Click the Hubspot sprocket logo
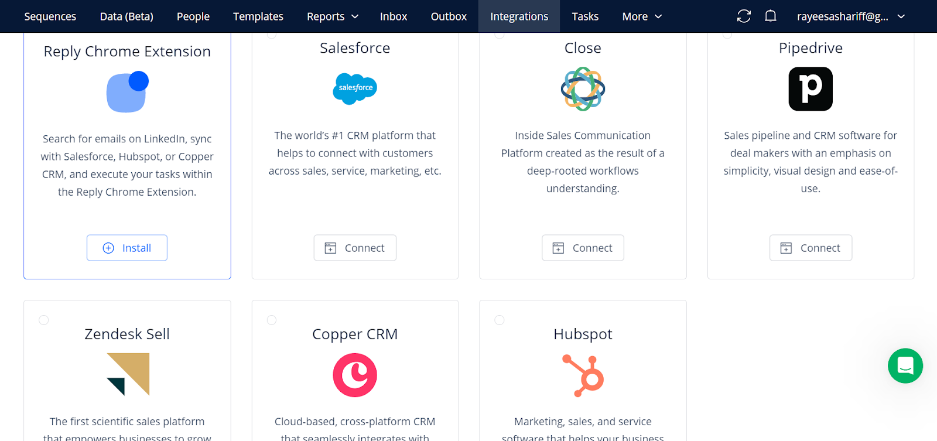937x441 pixels. [583, 375]
